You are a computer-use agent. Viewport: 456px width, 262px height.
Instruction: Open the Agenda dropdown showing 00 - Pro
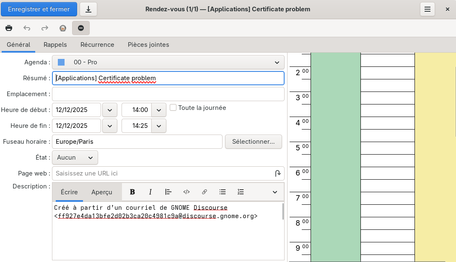tap(168, 62)
